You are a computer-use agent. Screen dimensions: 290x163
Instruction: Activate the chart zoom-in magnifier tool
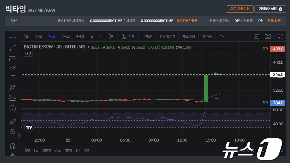point(12,132)
